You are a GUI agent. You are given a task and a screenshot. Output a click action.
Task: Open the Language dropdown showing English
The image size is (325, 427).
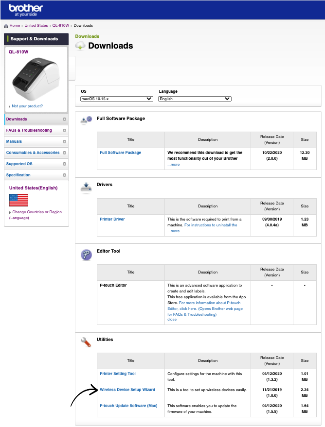point(195,99)
